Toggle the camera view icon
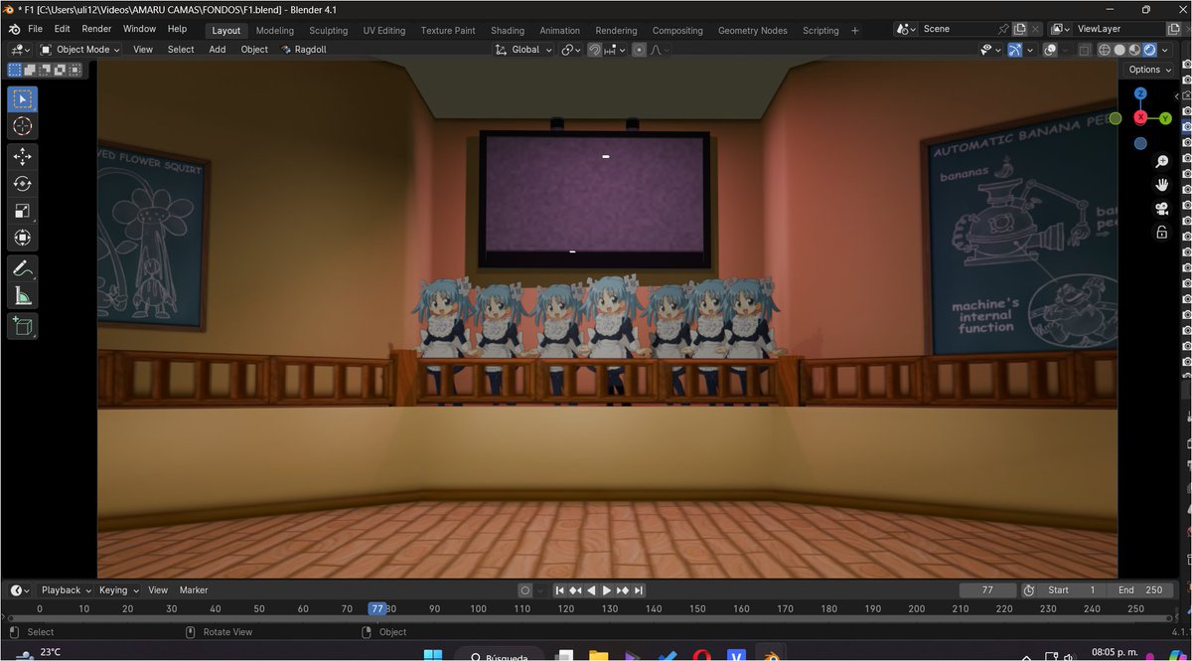1192x661 pixels. [1161, 209]
